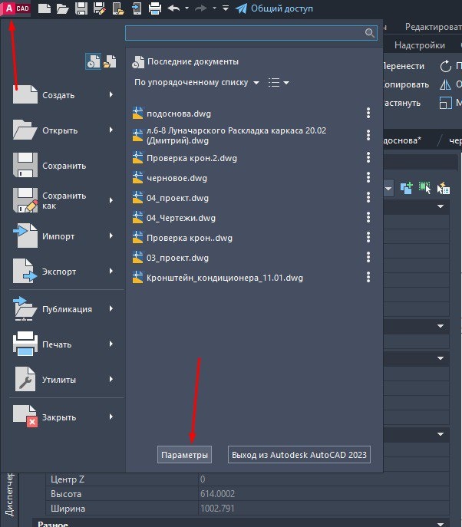Click the search field in application menu
Viewport: 462px width, 527px height.
[251, 33]
